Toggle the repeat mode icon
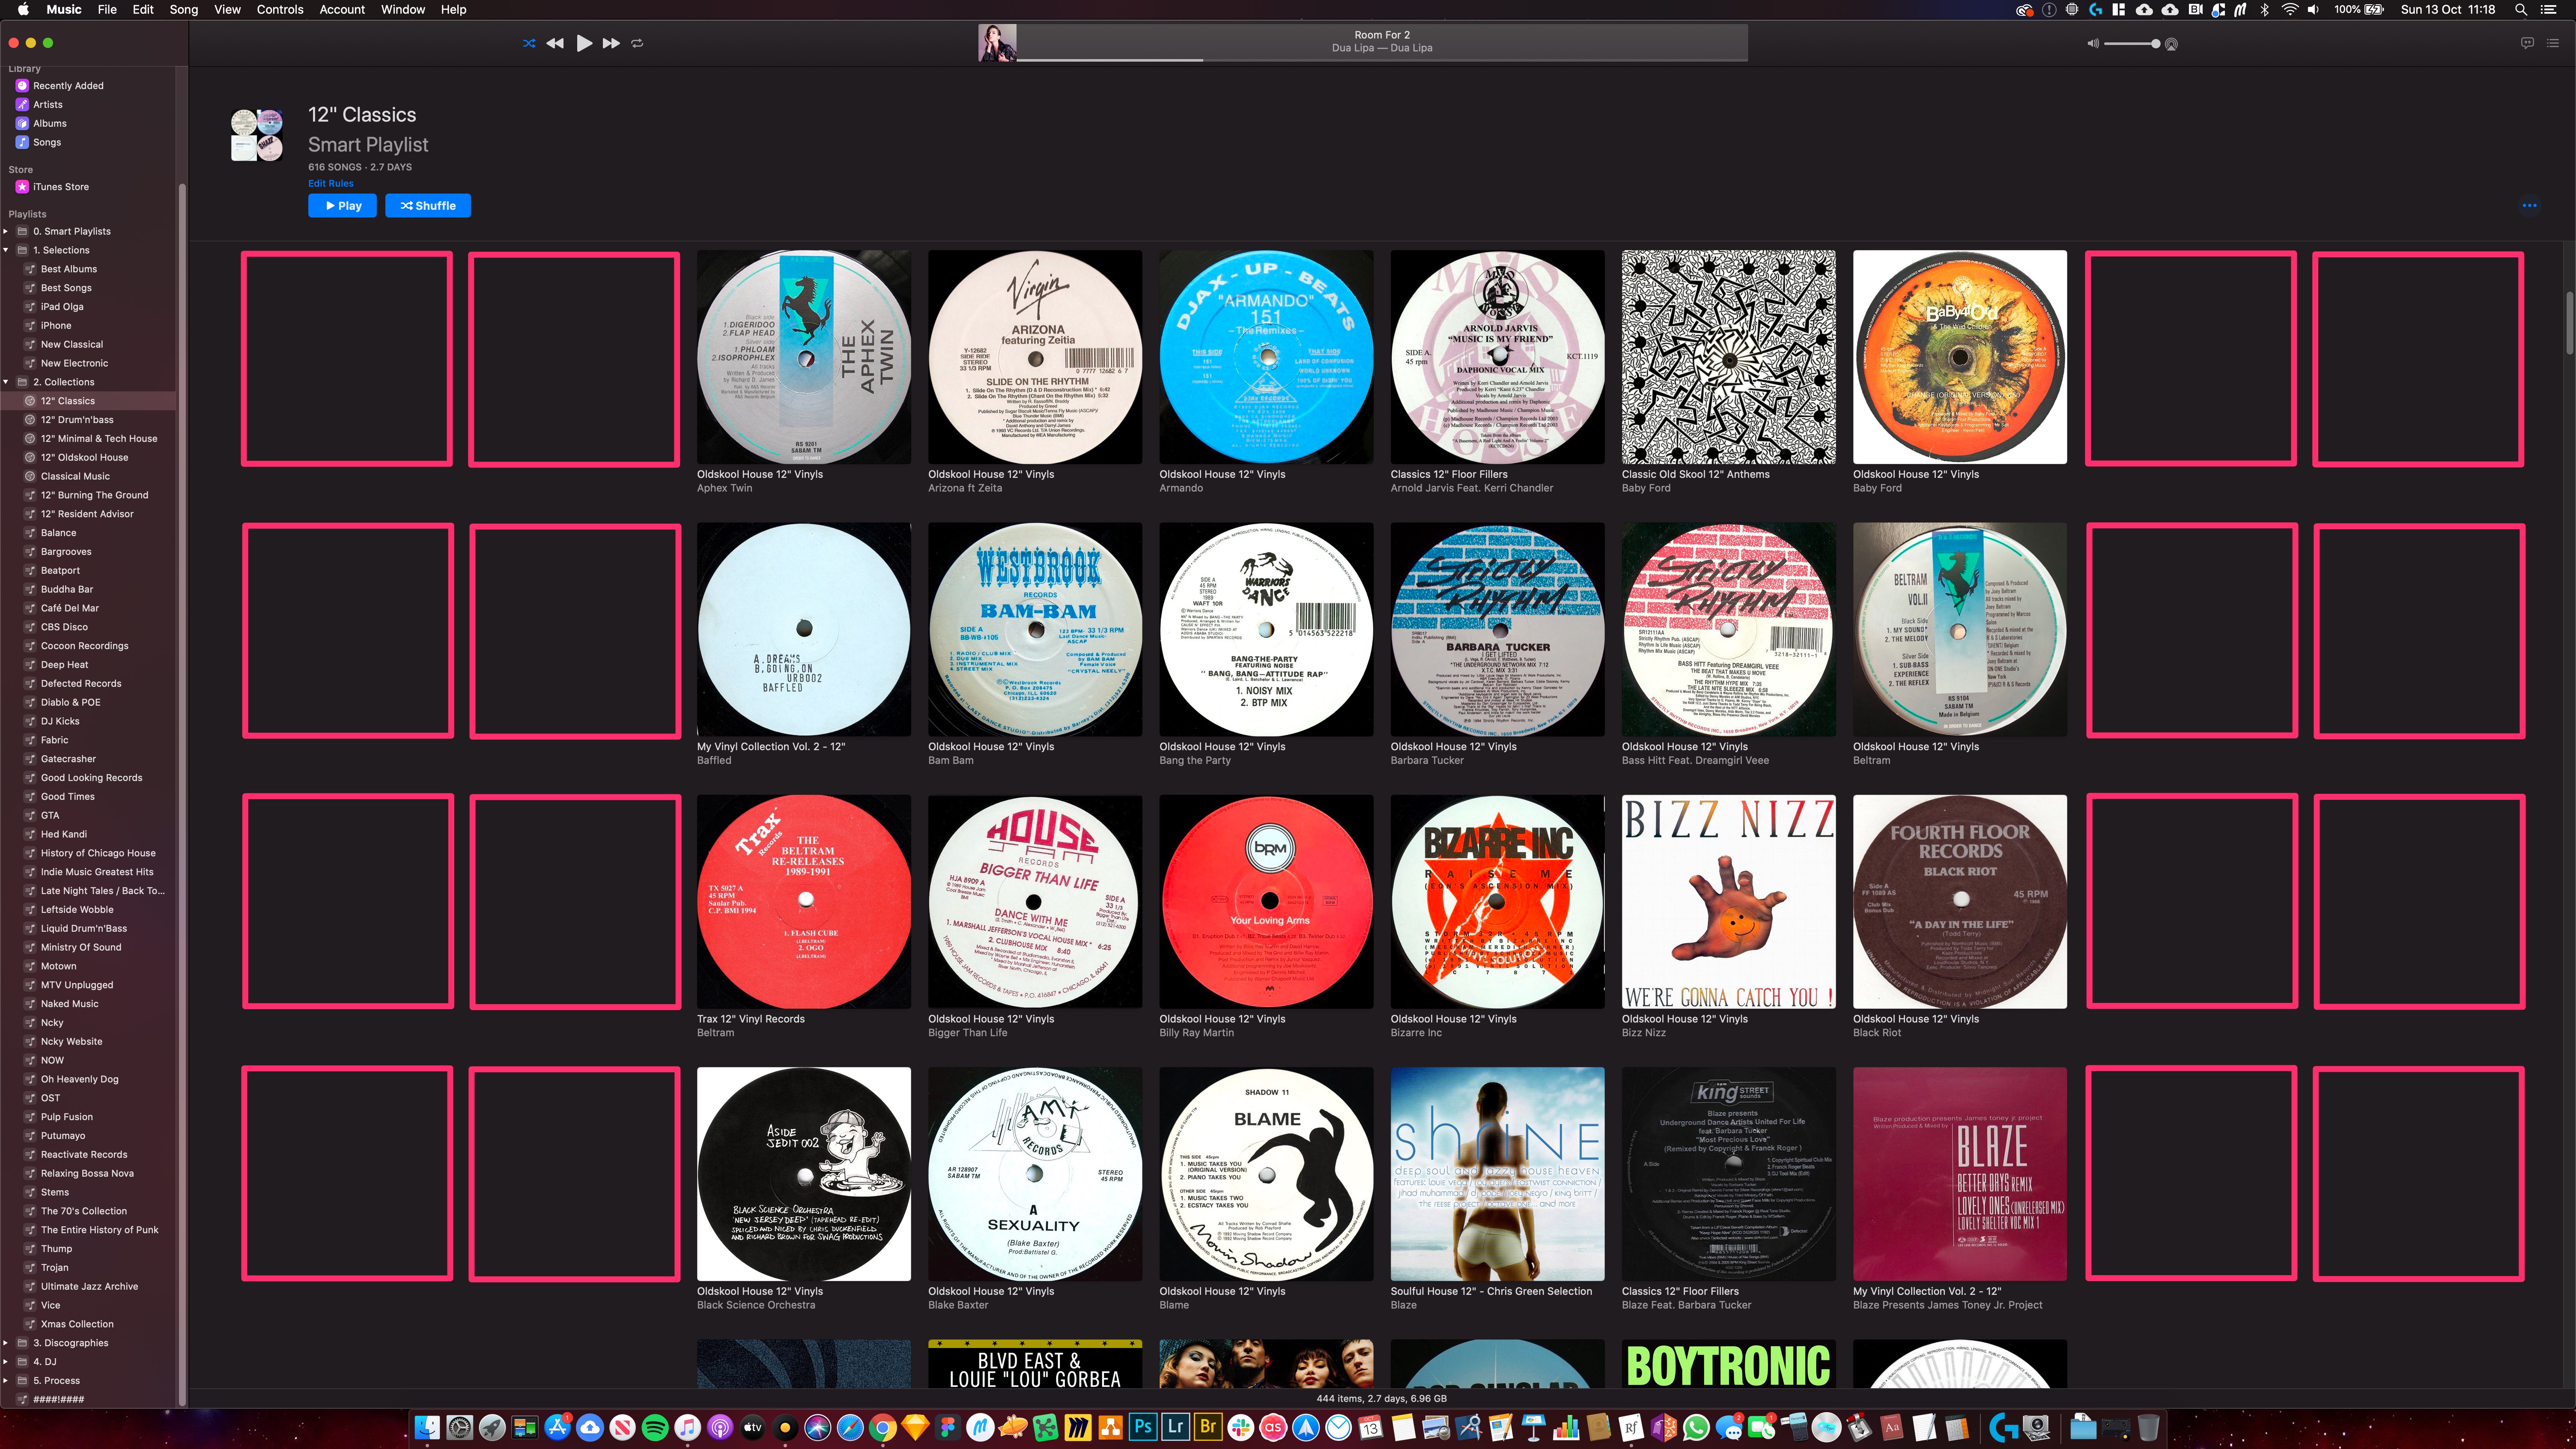Viewport: 2576px width, 1449px height. [637, 43]
